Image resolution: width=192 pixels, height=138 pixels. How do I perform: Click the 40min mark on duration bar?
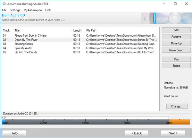[x=85, y=123]
